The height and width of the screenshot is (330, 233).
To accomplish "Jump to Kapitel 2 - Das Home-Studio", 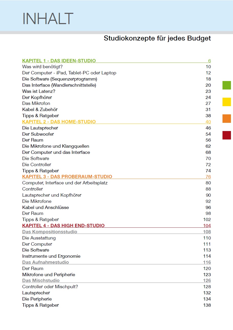I will [x=59, y=122].
